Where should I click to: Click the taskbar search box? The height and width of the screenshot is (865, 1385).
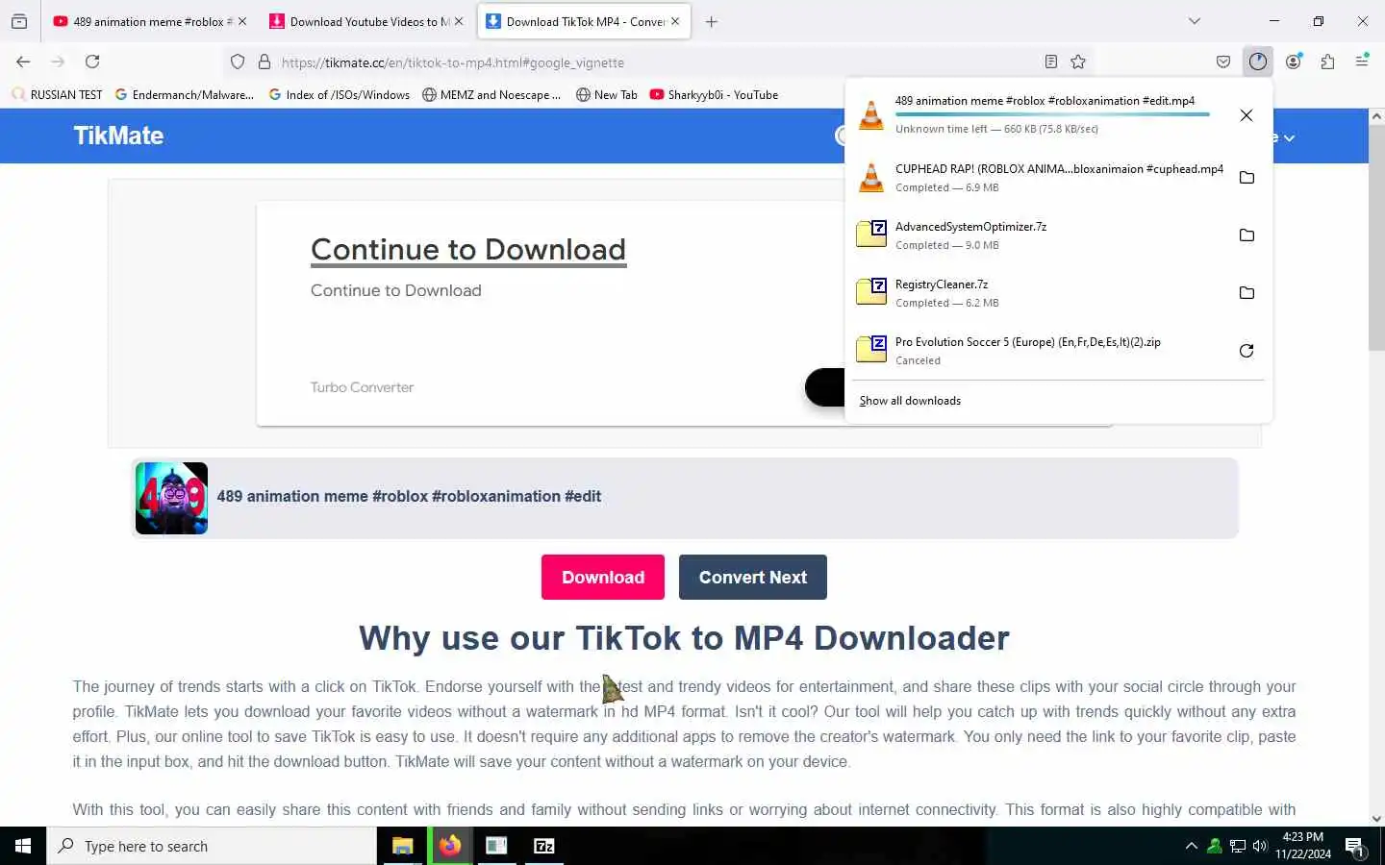[x=212, y=846]
